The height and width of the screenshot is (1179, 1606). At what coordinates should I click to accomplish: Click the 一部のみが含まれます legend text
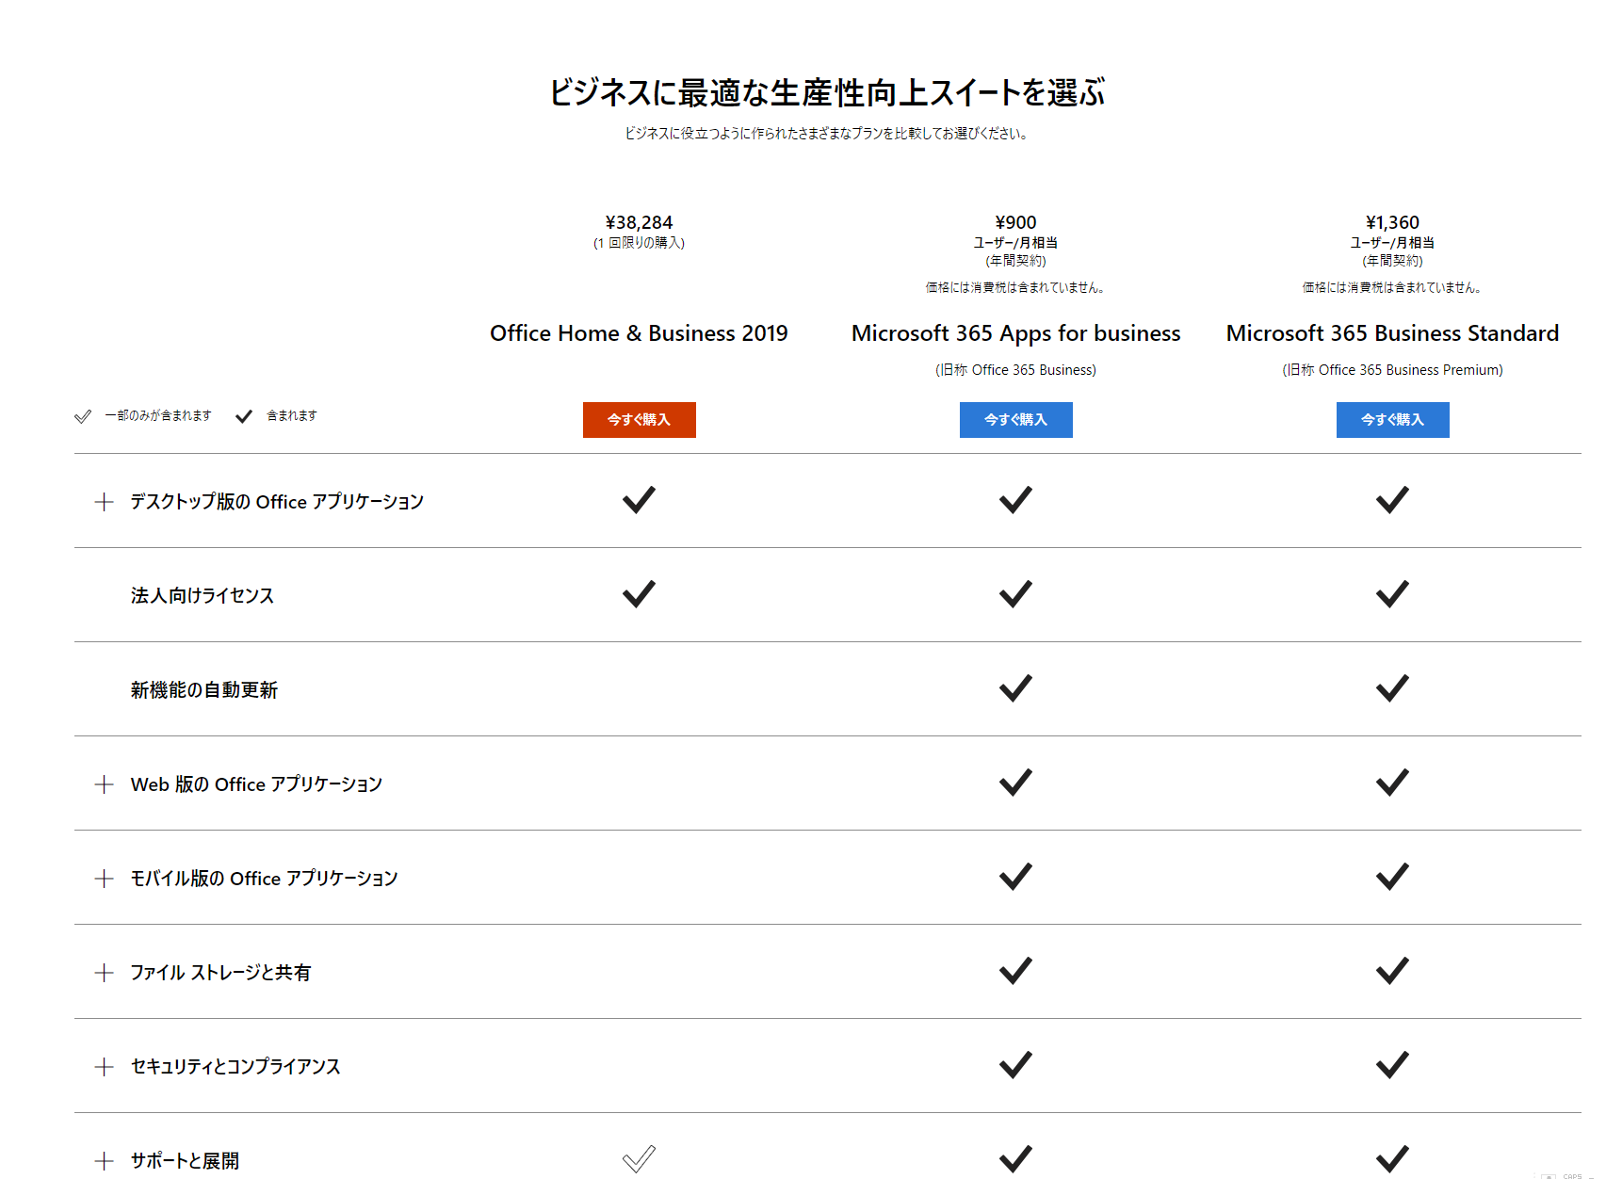click(x=158, y=415)
